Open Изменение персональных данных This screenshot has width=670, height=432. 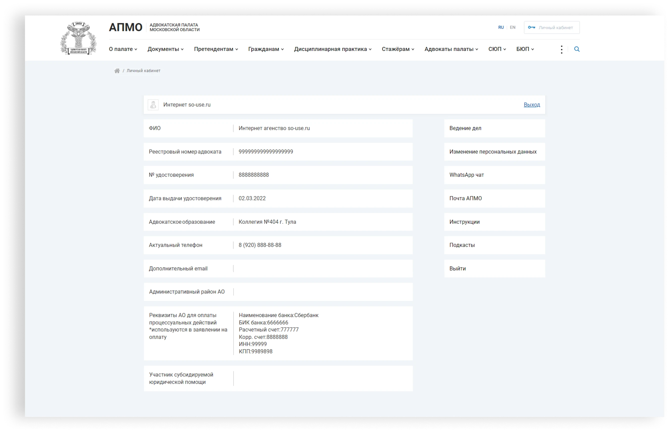[x=494, y=152]
